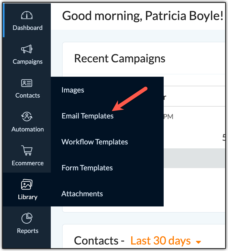Select the Dashboard gauge icon
Image resolution: width=228 pixels, height=251 pixels.
click(x=27, y=15)
